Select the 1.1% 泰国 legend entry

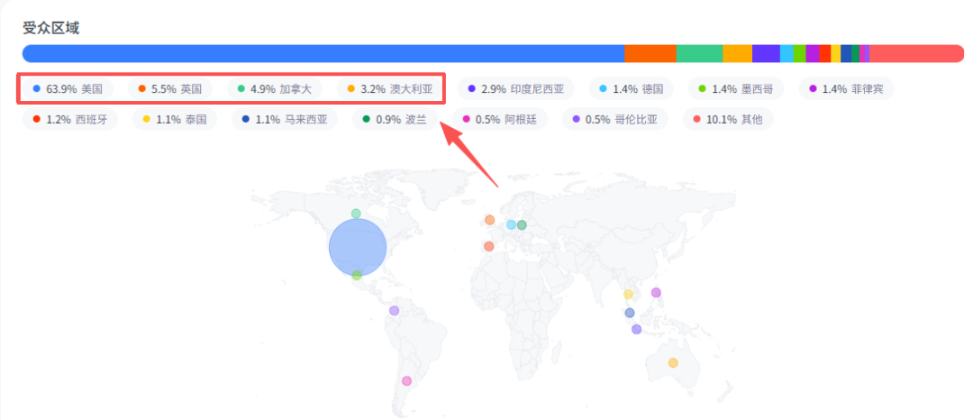[175, 120]
